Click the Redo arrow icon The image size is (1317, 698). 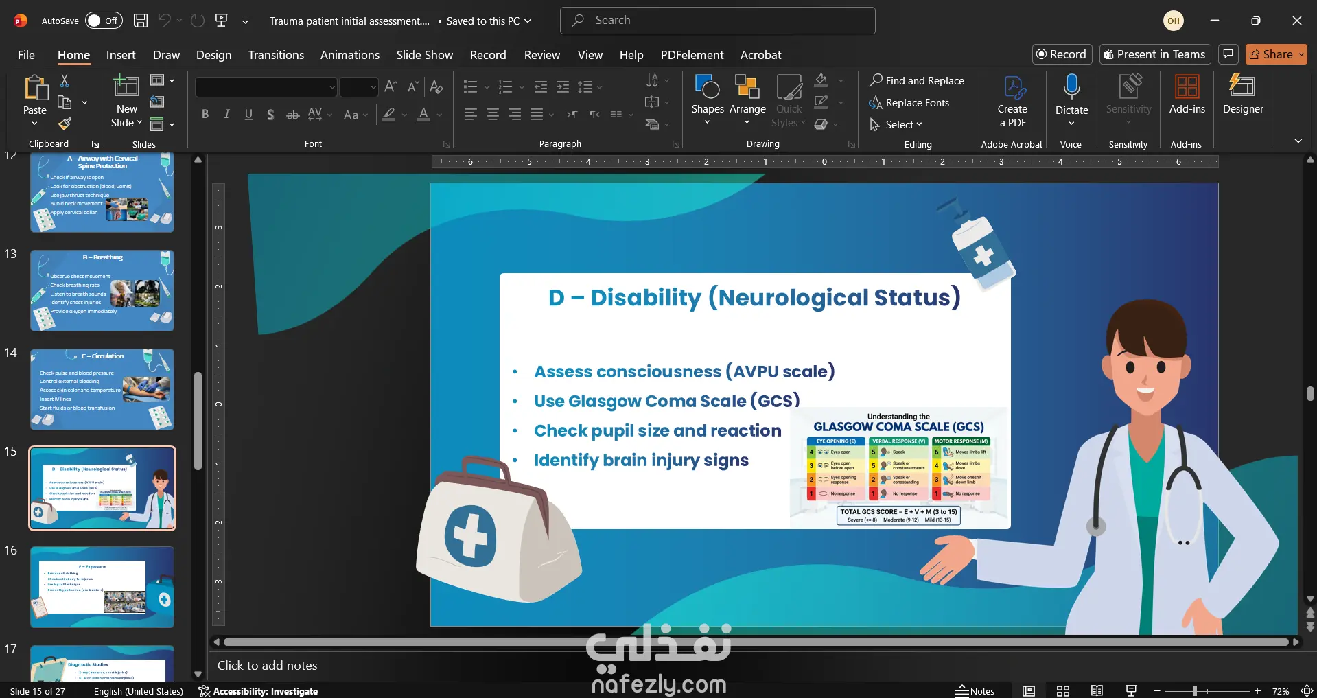(198, 21)
